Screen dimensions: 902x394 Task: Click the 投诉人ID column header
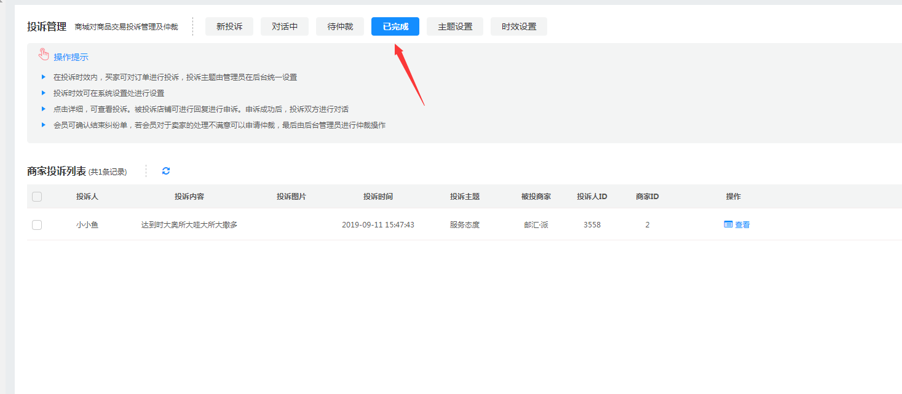tap(592, 197)
